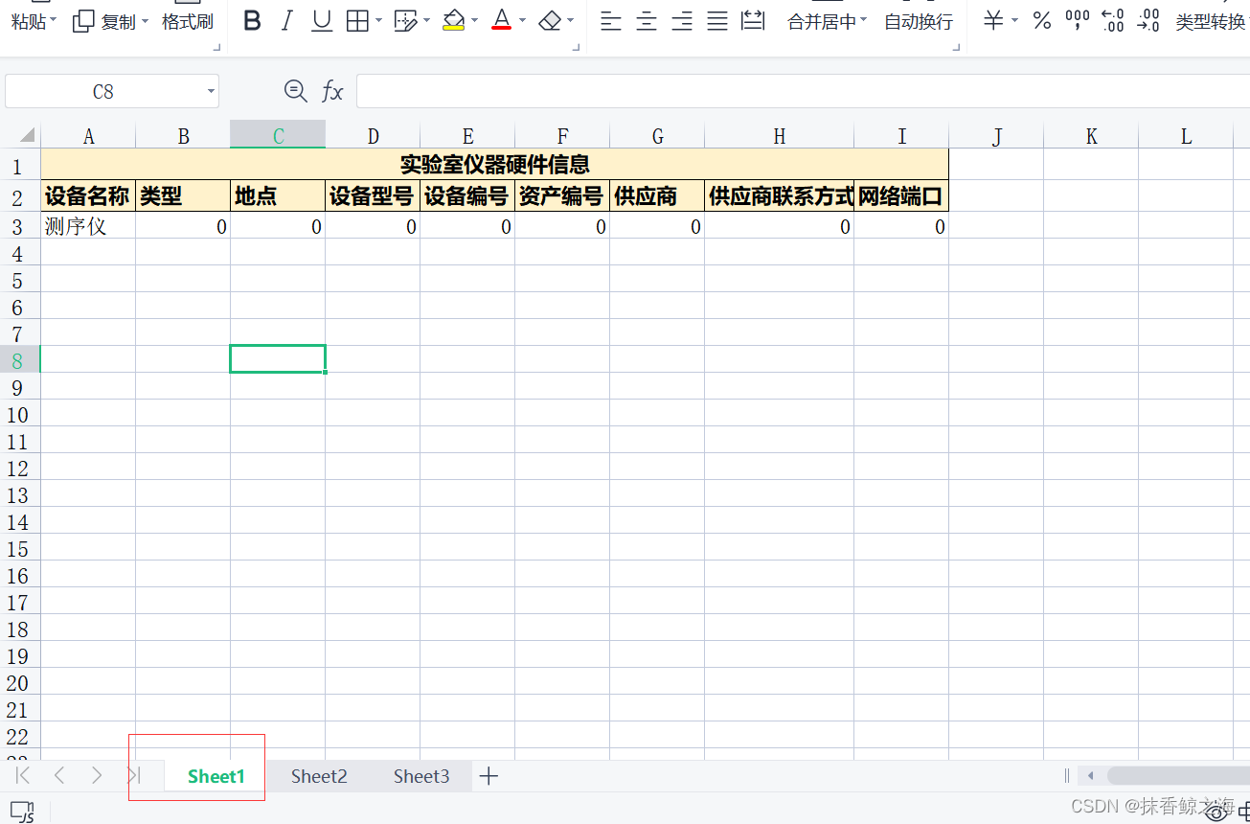Apply the yuan currency format
Screen dimensions: 1250x824
[x=994, y=21]
